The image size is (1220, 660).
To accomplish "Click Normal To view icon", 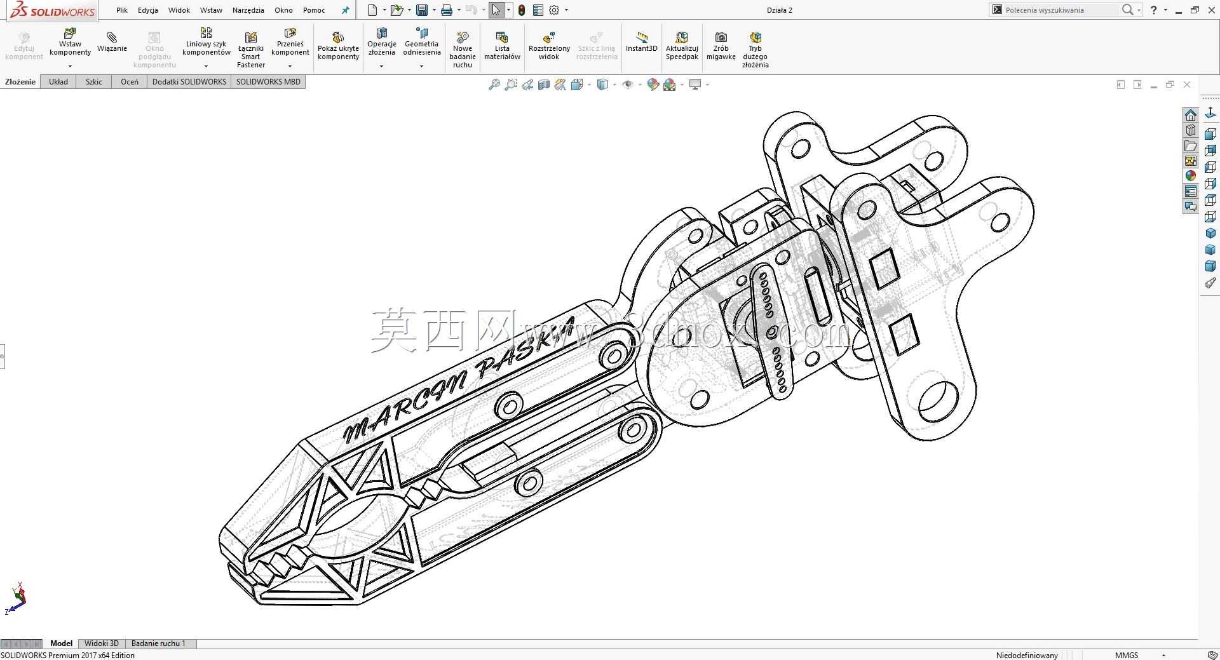I will [x=1210, y=113].
